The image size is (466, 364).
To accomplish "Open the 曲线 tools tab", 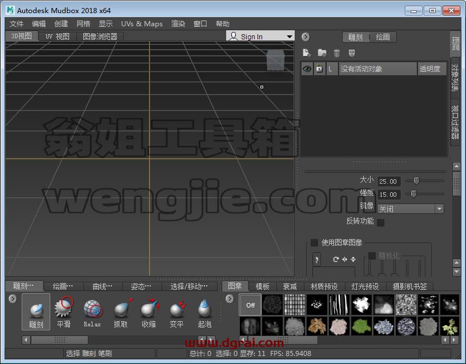I will 103,286.
